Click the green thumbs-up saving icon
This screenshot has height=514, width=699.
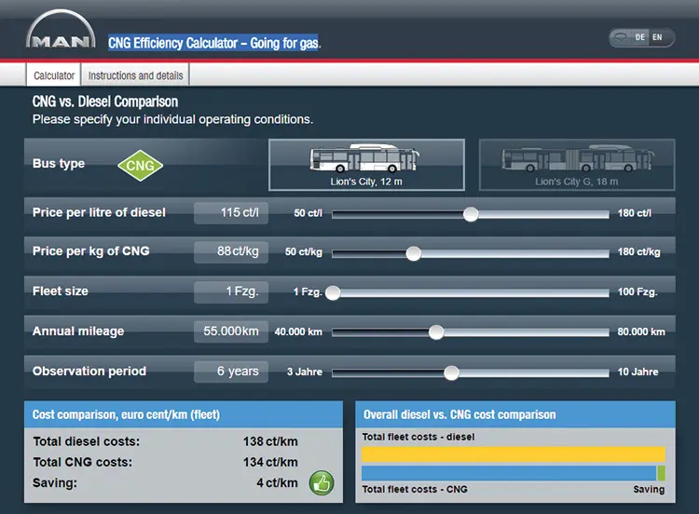322,483
